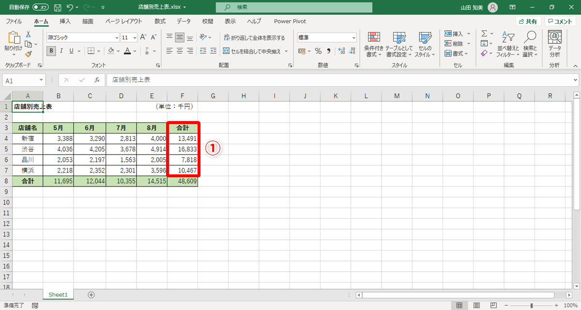Click the Undo arrow icon
Screen dimensions: 581x310
[70, 7]
